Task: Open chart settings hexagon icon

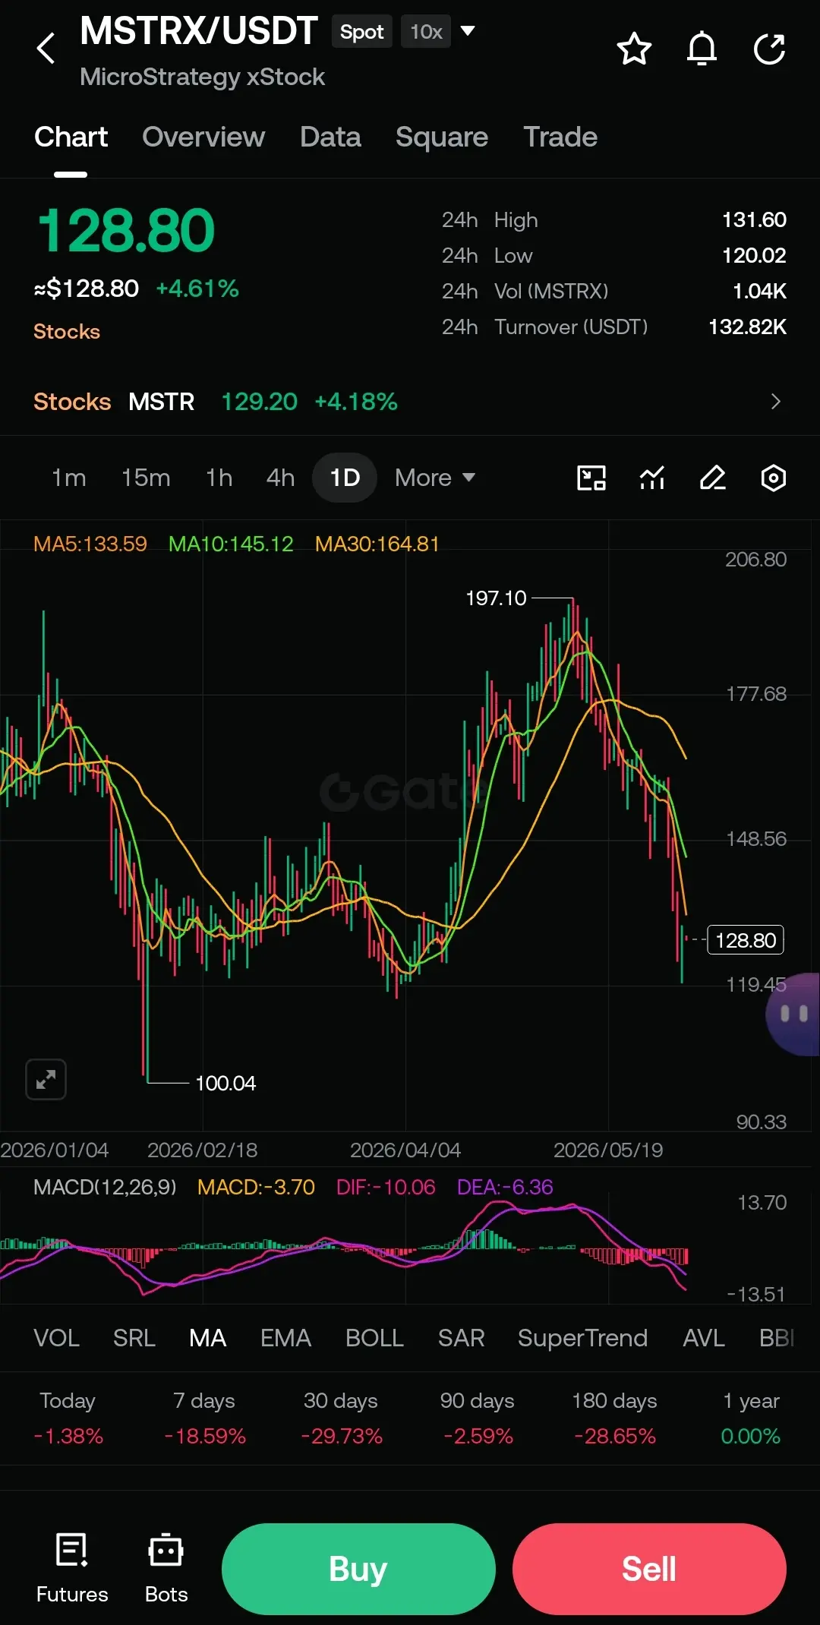Action: pos(774,478)
